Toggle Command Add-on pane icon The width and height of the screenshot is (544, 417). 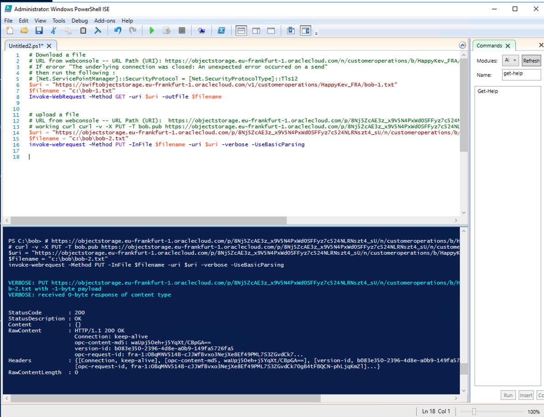coord(306,30)
